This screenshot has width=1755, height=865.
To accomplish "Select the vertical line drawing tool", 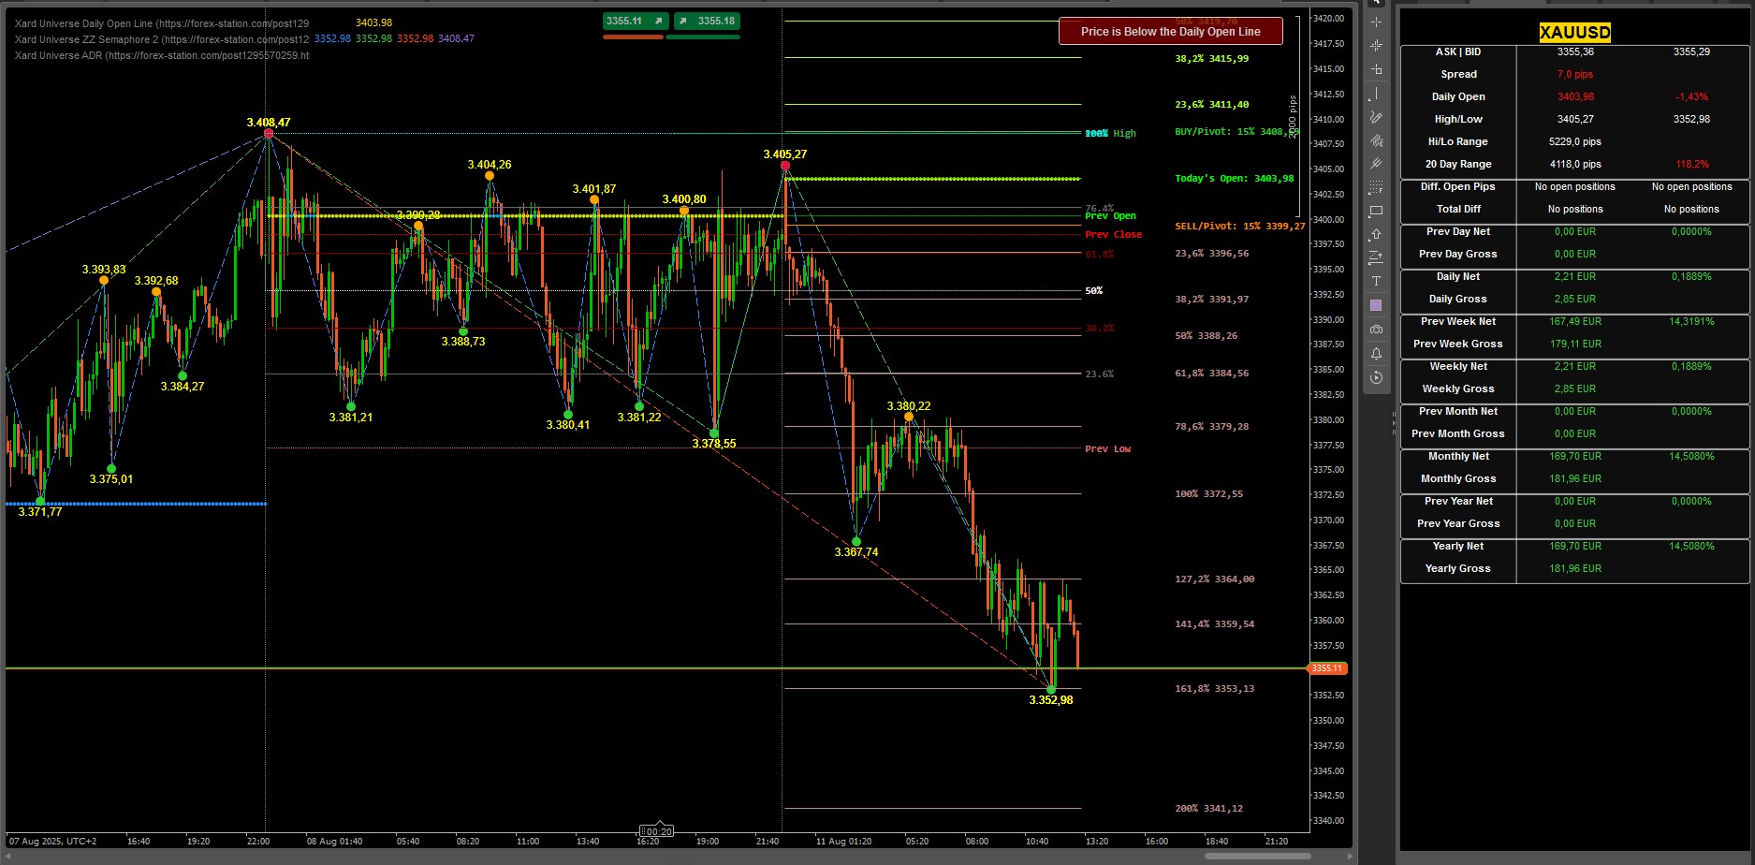I will click(1376, 94).
